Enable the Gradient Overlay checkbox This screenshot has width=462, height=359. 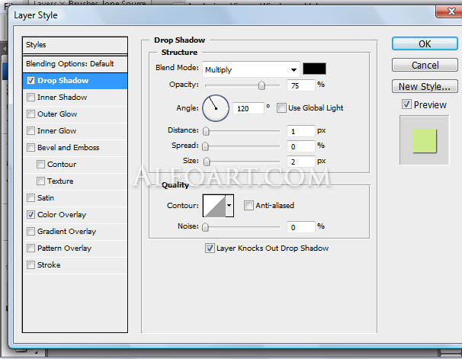click(31, 231)
